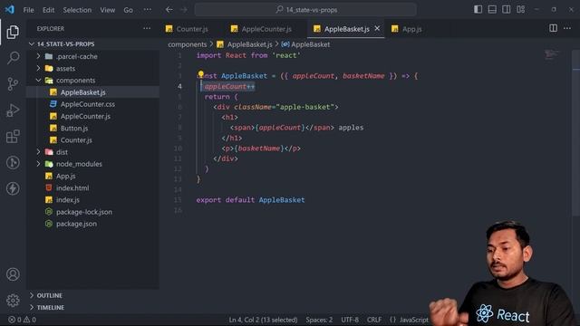The width and height of the screenshot is (580, 326).
Task: Open the Edit menu
Action: pyautogui.click(x=48, y=10)
